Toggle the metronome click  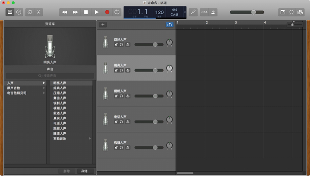213,12
